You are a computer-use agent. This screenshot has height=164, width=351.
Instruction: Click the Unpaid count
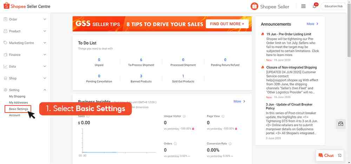click(x=99, y=60)
